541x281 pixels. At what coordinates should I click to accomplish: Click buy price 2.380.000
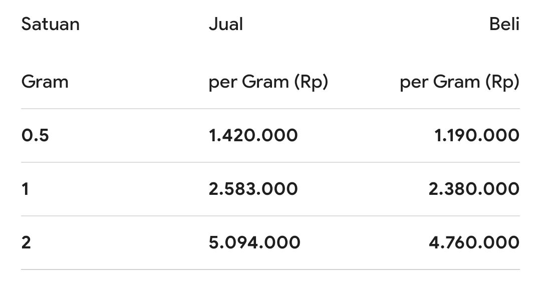click(474, 189)
